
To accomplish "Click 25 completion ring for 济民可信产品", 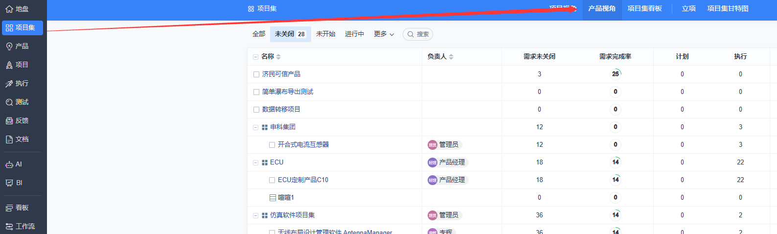I will click(x=616, y=74).
